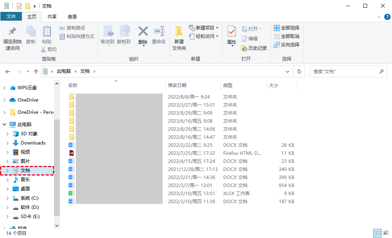Open help via blue question mark icon
The image size is (392, 238).
tap(387, 17)
